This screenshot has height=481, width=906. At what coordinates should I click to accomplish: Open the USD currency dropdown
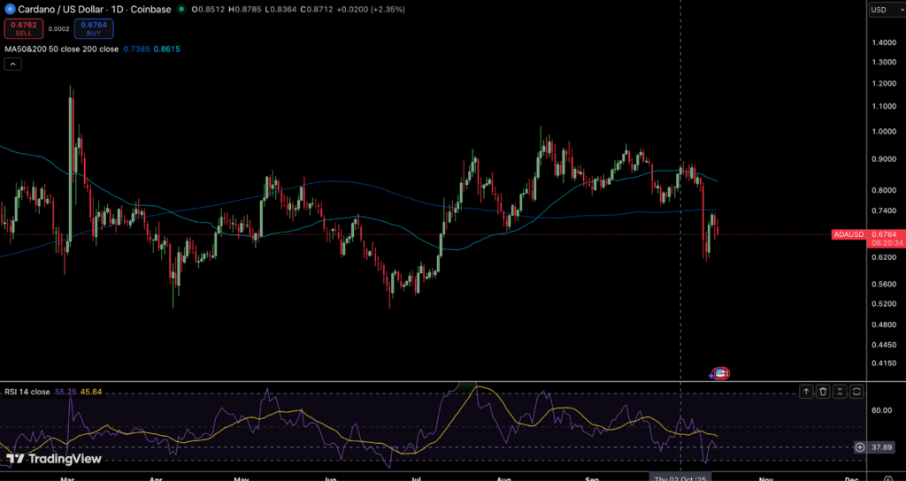pyautogui.click(x=885, y=10)
